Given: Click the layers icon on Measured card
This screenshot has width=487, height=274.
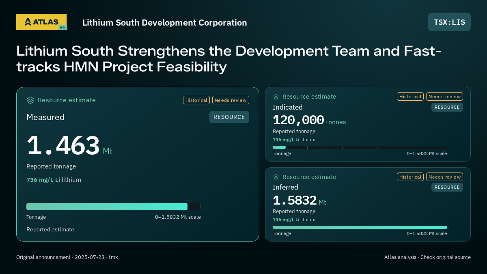Looking at the screenshot, I should click(x=30, y=100).
